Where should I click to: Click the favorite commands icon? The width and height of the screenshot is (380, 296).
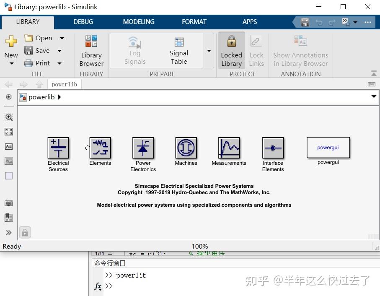point(345,22)
